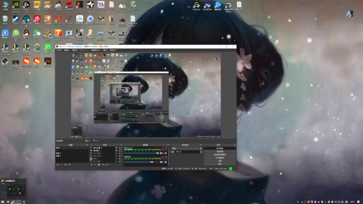The width and height of the screenshot is (363, 204).
Task: Pop out the scenes dock panel
Action: click(x=87, y=145)
